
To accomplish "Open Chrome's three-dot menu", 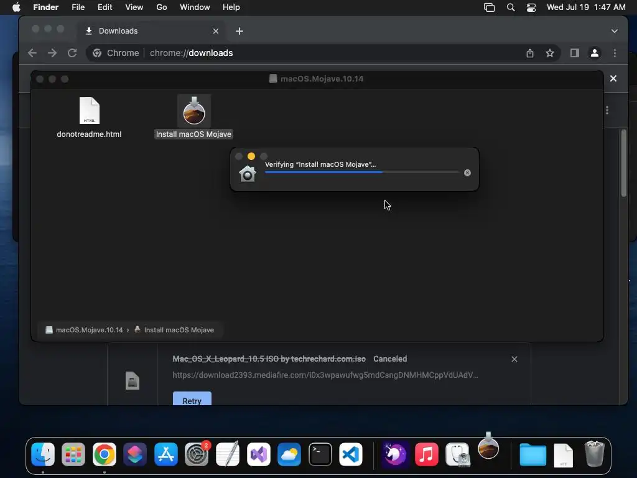I will click(615, 53).
